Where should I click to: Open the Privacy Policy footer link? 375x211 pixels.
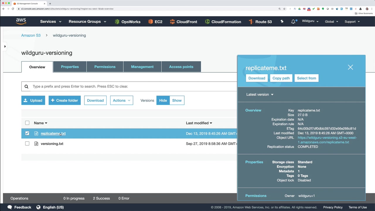(333, 207)
